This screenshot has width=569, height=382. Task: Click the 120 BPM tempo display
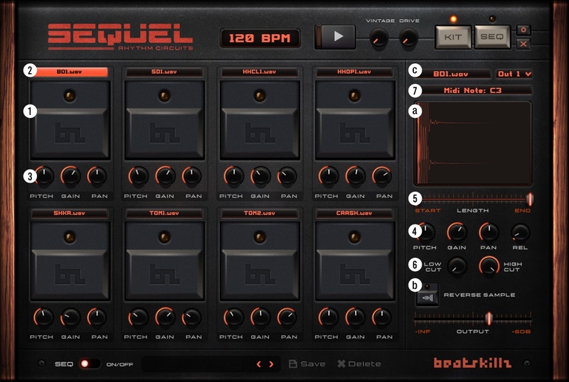coord(260,38)
